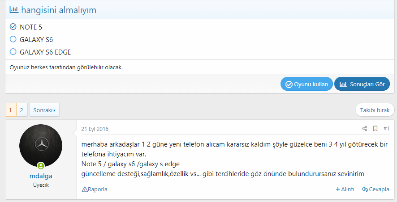Click the 21 Eyl 2016 date link
The image size is (397, 202).
95,129
